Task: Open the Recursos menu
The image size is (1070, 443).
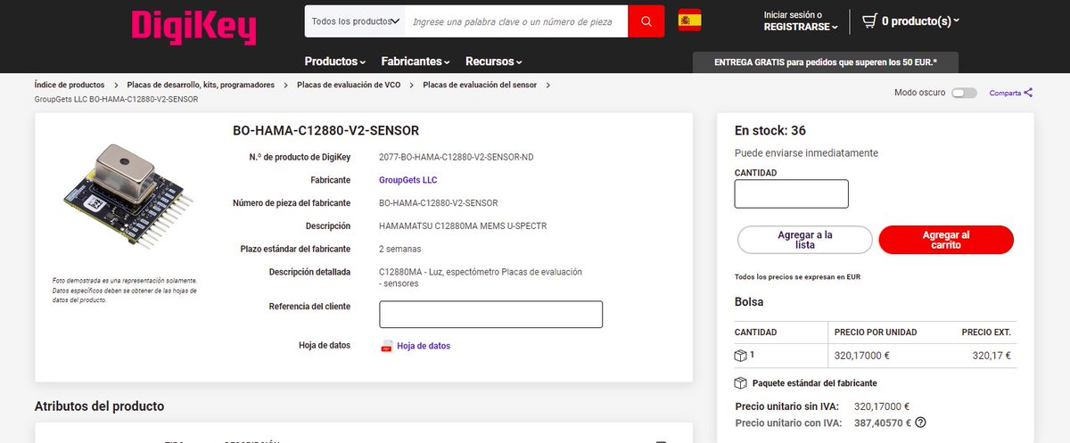Action: point(494,62)
